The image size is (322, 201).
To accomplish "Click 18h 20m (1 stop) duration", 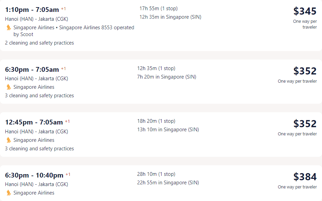I will 156,121.
